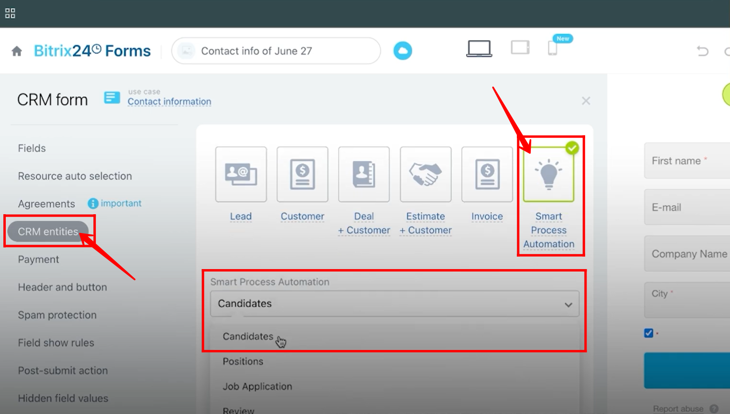The width and height of the screenshot is (730, 414).
Task: Select the Invoice entity icon
Action: pos(487,174)
